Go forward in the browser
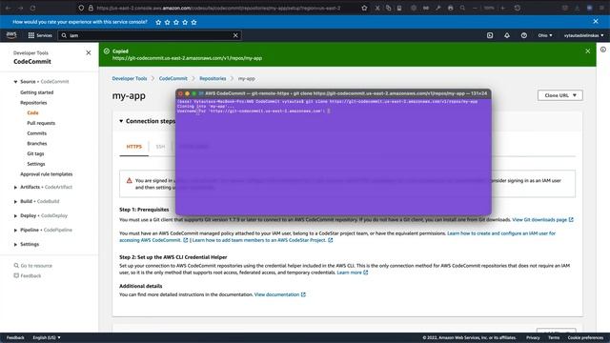Viewport: 610px width, 343px height. click(20, 8)
